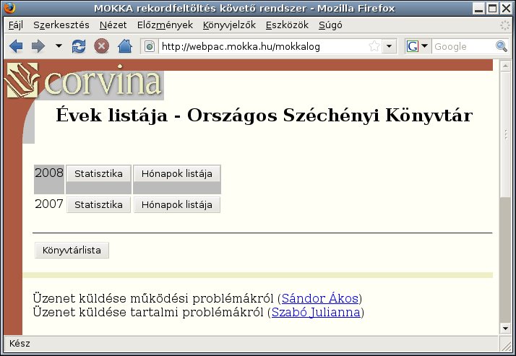Click the search magnifier icon
The image size is (516, 356).
(502, 47)
